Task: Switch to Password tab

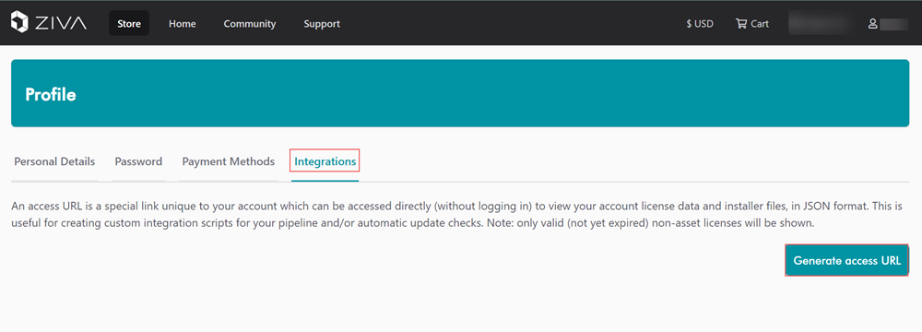Action: pyautogui.click(x=138, y=161)
